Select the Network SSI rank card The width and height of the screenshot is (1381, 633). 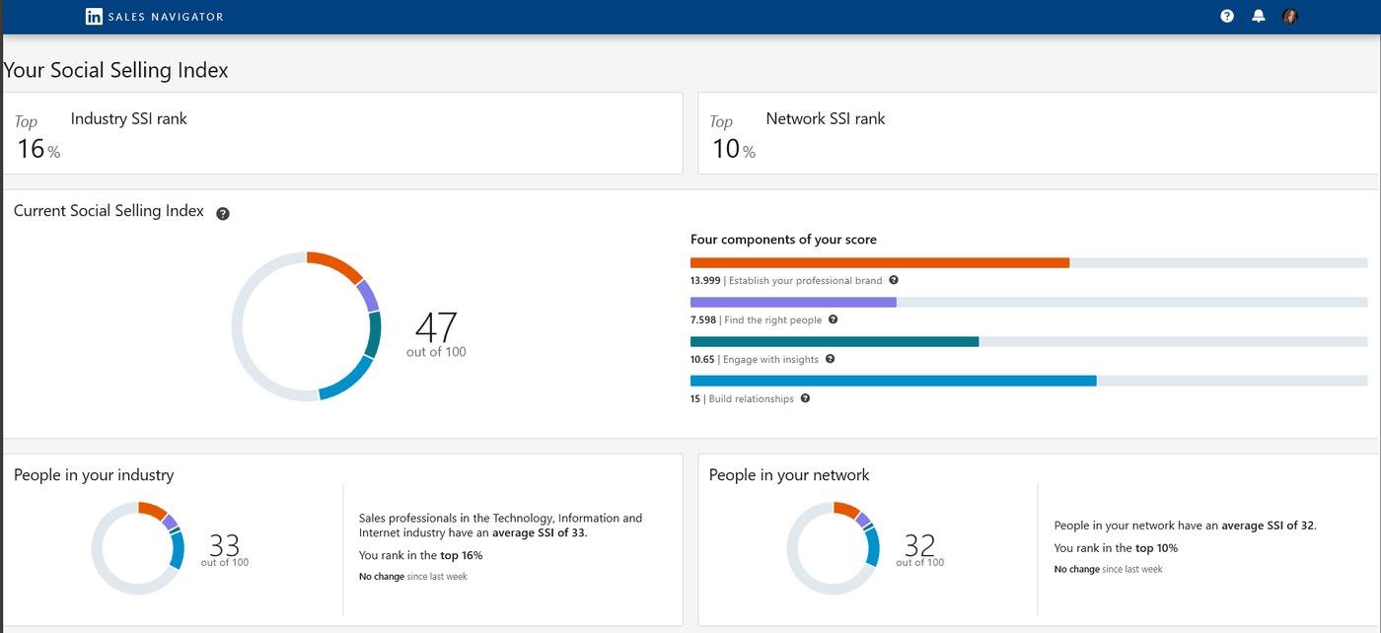tap(1038, 134)
